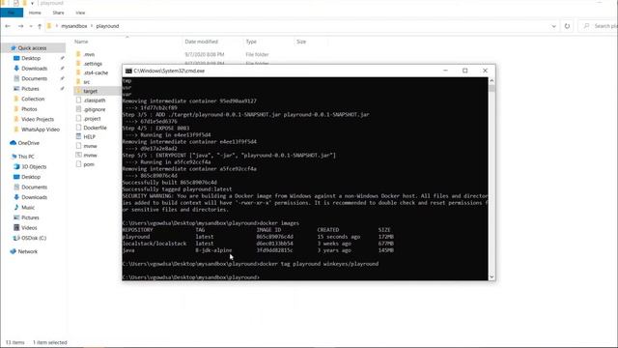
Task: Go up one folder level
Action: point(40,26)
